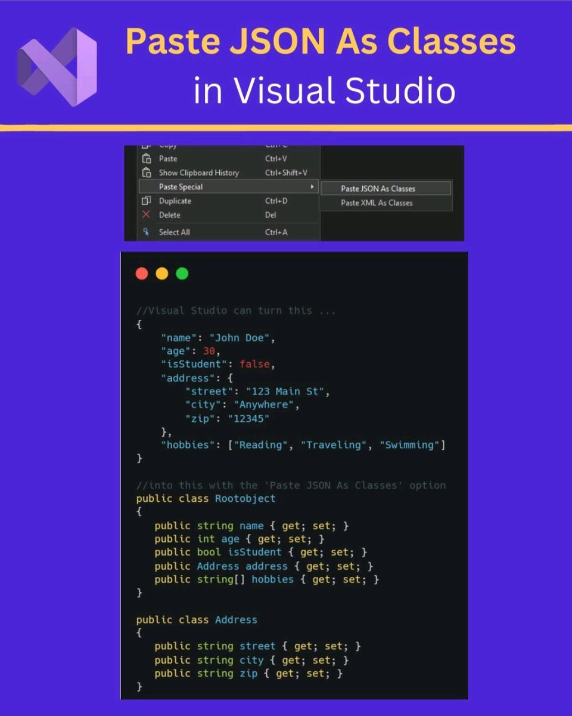
Task: Select the Duplicate menu entry
Action: coord(229,201)
